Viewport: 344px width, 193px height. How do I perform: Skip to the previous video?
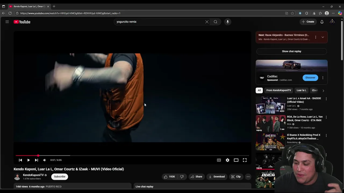coord(20,160)
